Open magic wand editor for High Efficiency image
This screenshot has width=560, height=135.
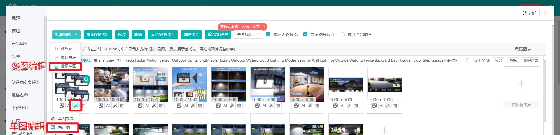click(154, 106)
